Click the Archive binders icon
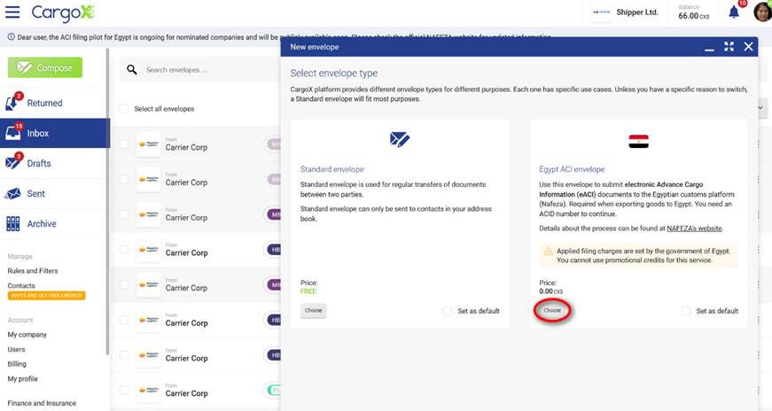Viewport: 772px width, 411px height. point(12,223)
